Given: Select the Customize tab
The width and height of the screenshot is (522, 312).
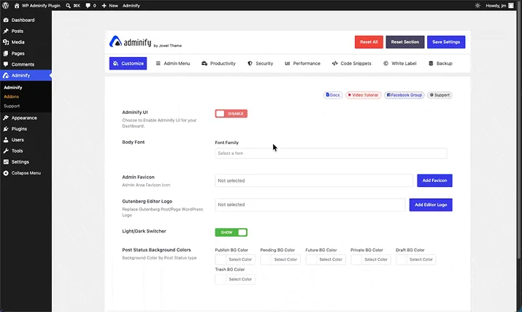Looking at the screenshot, I should click(x=128, y=64).
